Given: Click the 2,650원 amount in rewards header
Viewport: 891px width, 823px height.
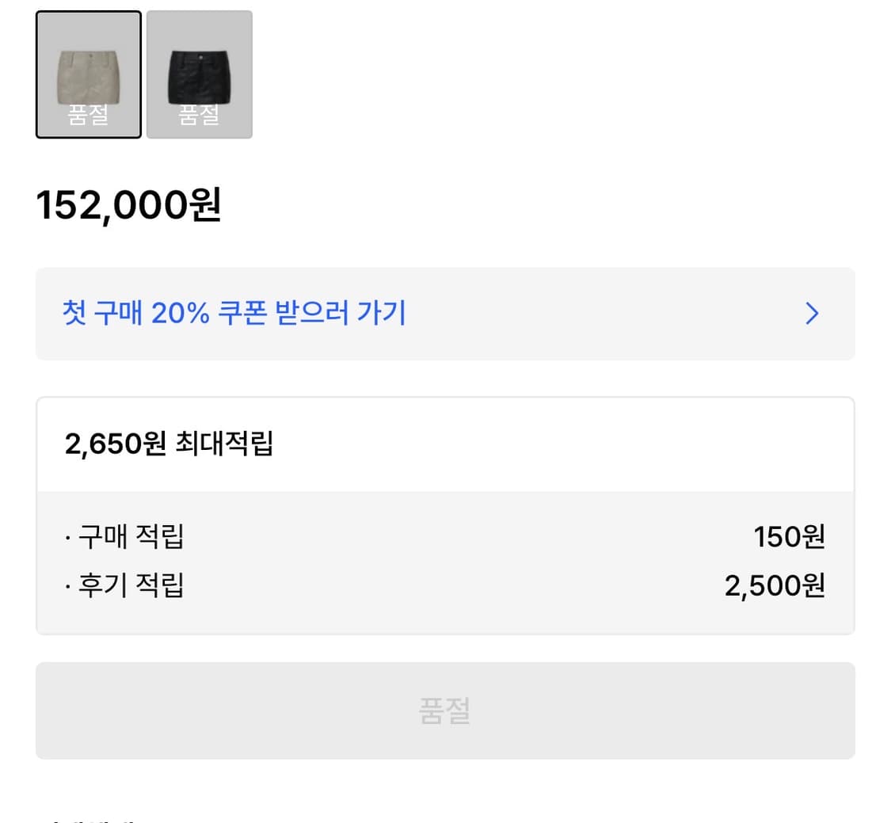Looking at the screenshot, I should [115, 444].
